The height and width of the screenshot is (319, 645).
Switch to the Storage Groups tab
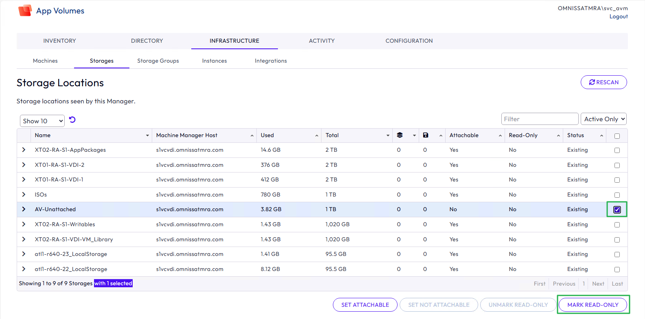(x=158, y=61)
